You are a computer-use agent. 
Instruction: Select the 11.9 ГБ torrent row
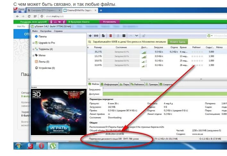tap(157, 65)
